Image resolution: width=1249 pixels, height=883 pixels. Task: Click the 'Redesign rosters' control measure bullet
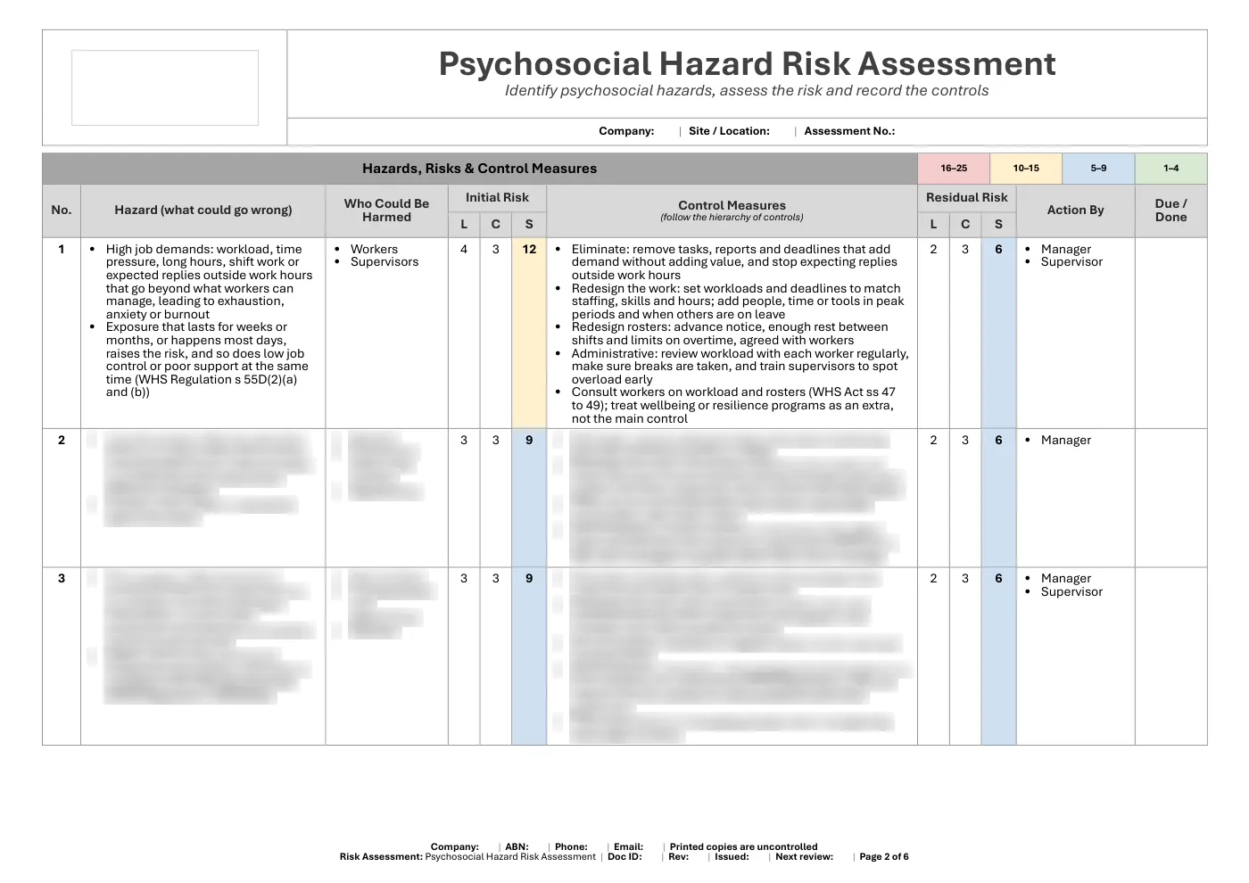coord(730,334)
